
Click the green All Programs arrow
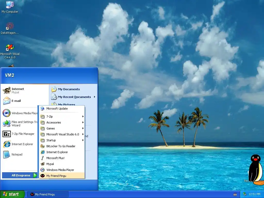35,175
